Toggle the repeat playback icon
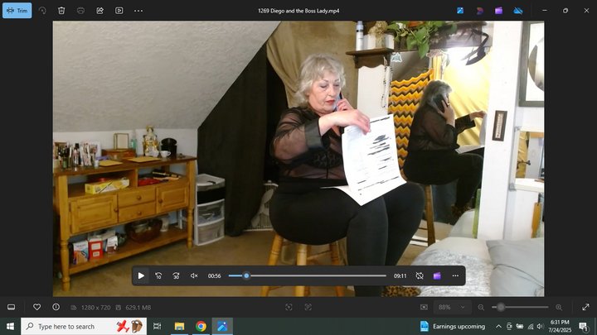This screenshot has width=597, height=335. [x=420, y=275]
